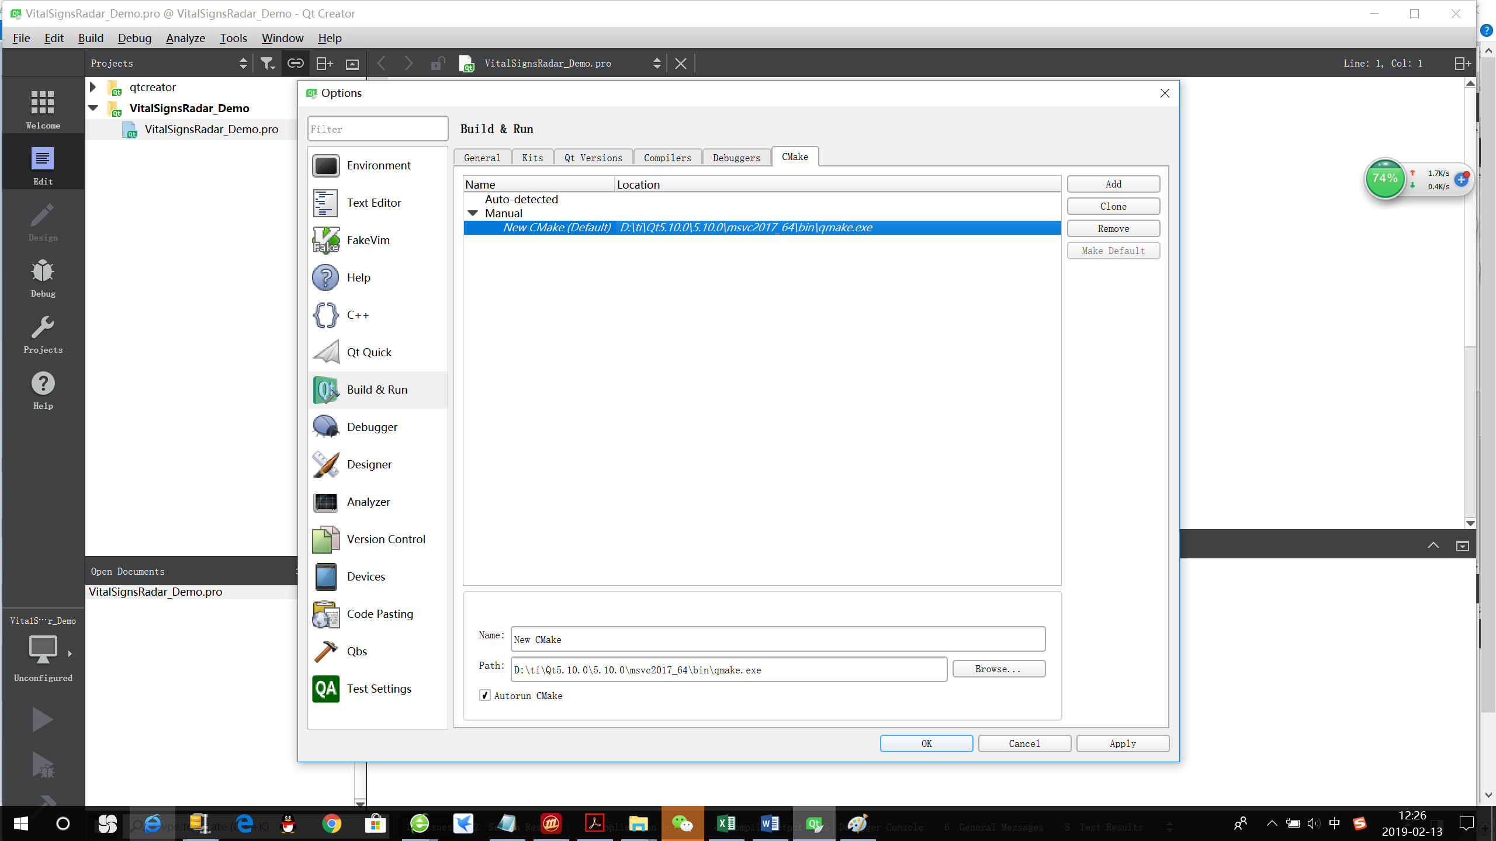Viewport: 1496px width, 841px height.
Task: Select Code Pasting options category
Action: click(x=378, y=614)
